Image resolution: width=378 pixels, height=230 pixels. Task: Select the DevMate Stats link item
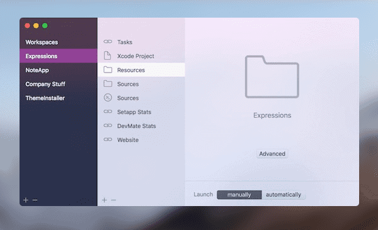[x=141, y=126]
